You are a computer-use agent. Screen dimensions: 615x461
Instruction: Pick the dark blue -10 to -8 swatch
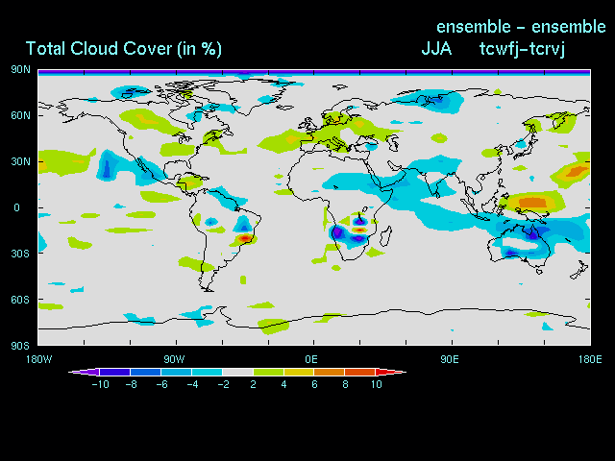(115, 372)
